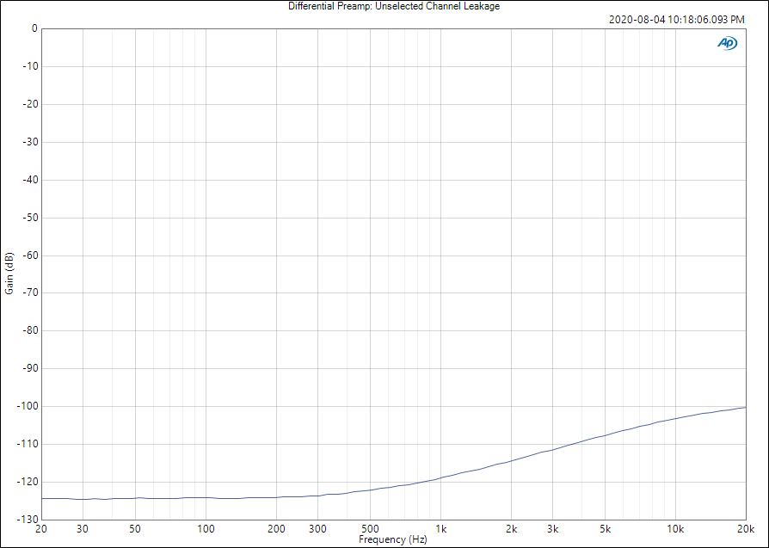
Task: Click the 20 Hz frequency axis label
Action: click(x=41, y=529)
